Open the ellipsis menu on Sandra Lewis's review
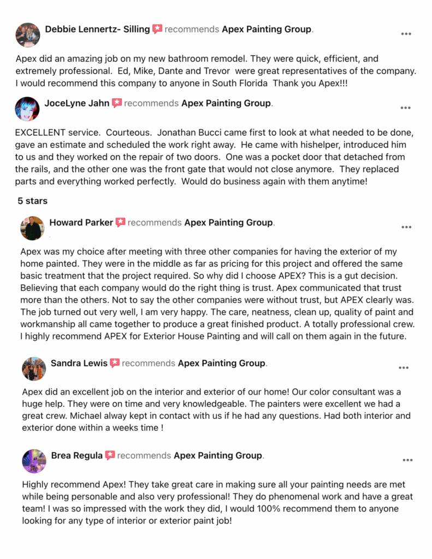Screen dimensions: 432x559 [404, 367]
